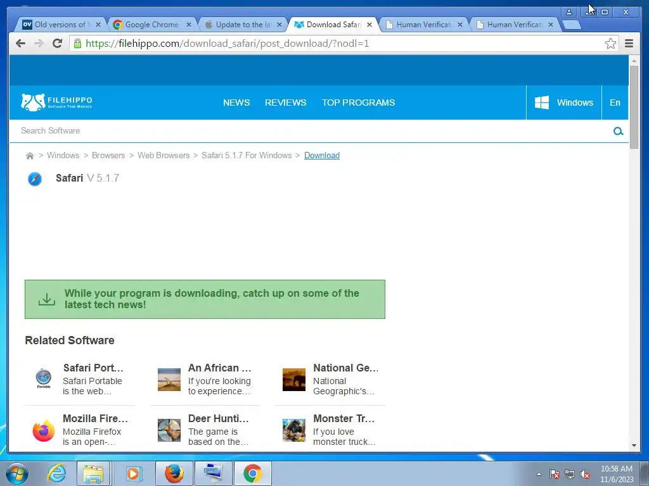Bookmark this page with the star icon
649x486 pixels.
(x=610, y=44)
